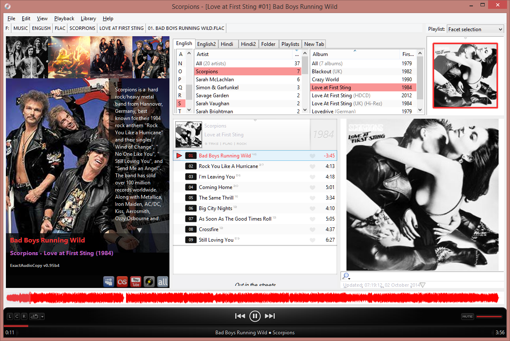Toggle the heart on The Same Thrill
510x341 pixels.
[x=312, y=198]
